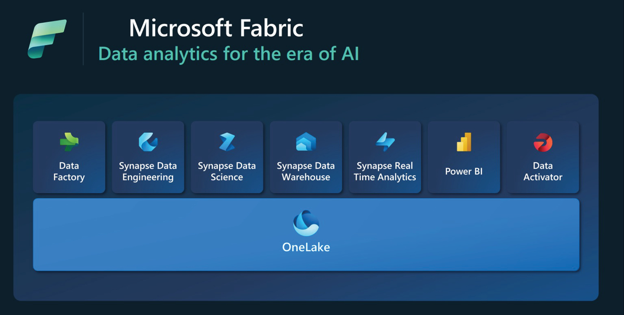Screen dimensions: 624x315
Task: Click the yellow Power BI bars icon
Action: 464,142
